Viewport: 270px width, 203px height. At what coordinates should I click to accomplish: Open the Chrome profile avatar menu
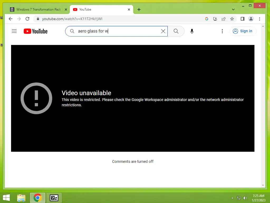(251, 19)
